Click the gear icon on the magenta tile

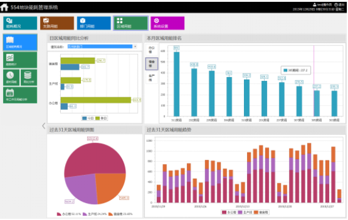[x=156, y=21]
